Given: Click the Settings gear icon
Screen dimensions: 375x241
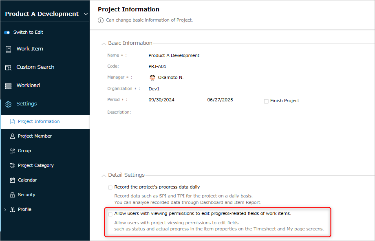Looking at the screenshot, I should pos(9,104).
